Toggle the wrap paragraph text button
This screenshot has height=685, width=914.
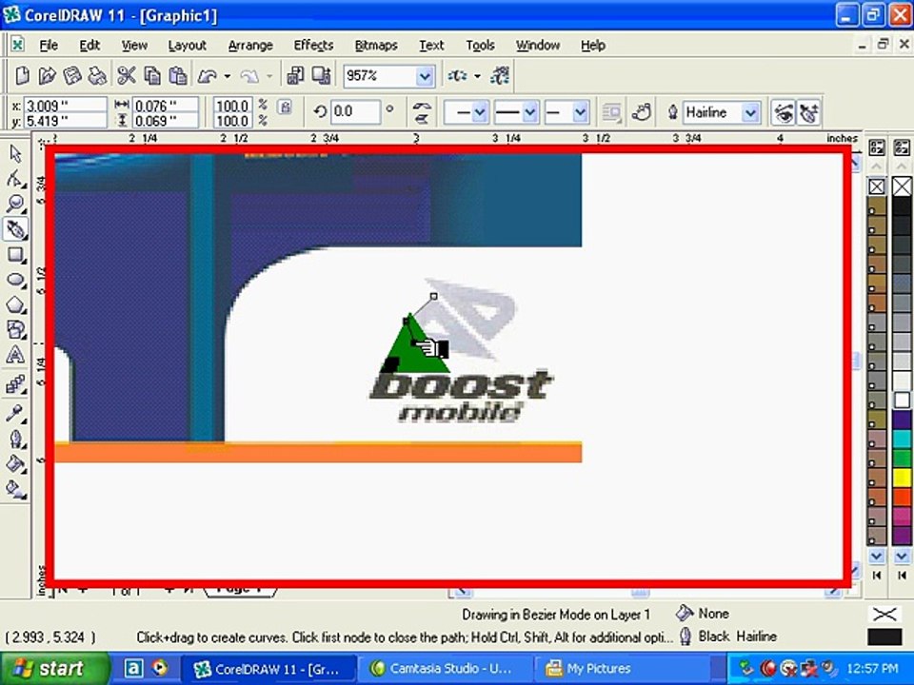click(x=611, y=112)
